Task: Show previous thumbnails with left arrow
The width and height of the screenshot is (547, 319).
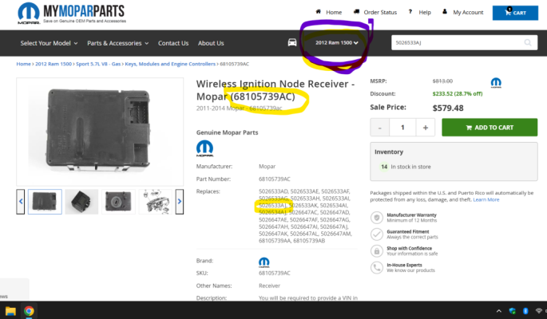Action: 21,201
